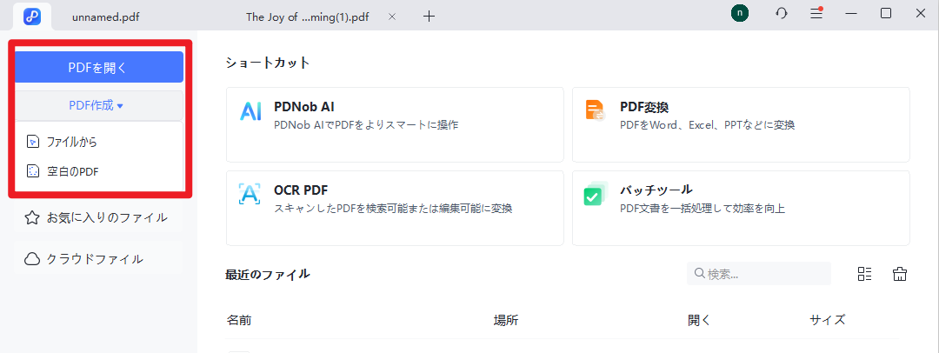
Task: Click the PDNob home logo icon
Action: [x=32, y=17]
